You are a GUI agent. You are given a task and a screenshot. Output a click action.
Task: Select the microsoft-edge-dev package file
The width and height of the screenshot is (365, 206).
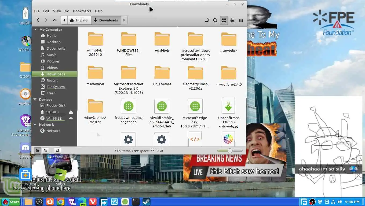pyautogui.click(x=195, y=114)
